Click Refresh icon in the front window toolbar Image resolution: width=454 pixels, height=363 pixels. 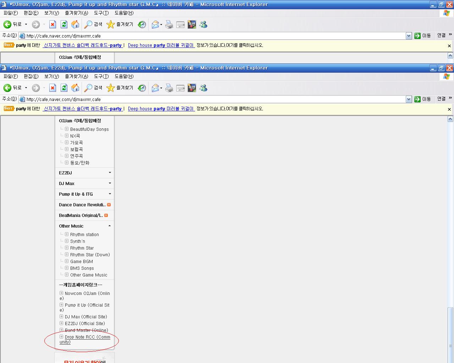[x=64, y=88]
